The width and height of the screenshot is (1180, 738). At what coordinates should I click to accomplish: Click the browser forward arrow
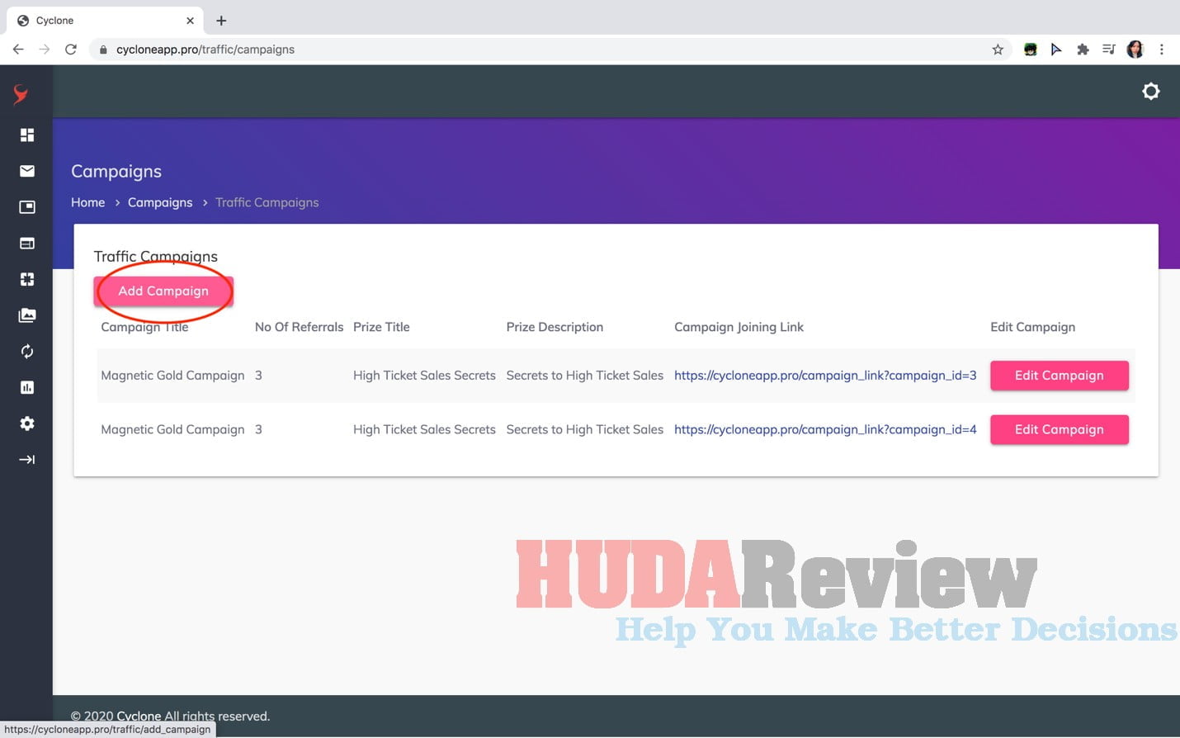[x=45, y=50]
